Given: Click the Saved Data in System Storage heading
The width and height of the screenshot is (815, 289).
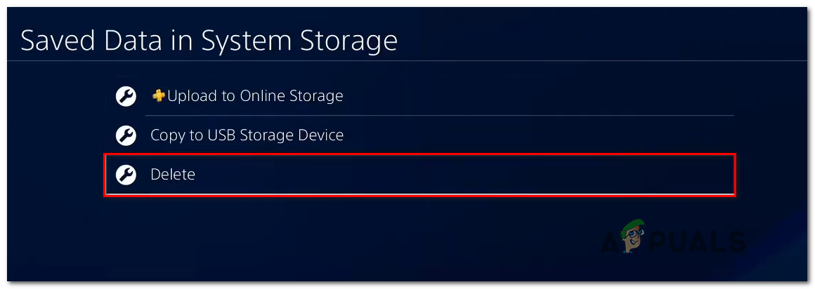Looking at the screenshot, I should (209, 41).
